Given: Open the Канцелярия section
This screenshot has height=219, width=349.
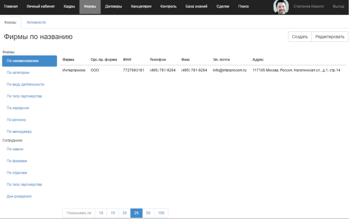Looking at the screenshot, I should tap(141, 7).
